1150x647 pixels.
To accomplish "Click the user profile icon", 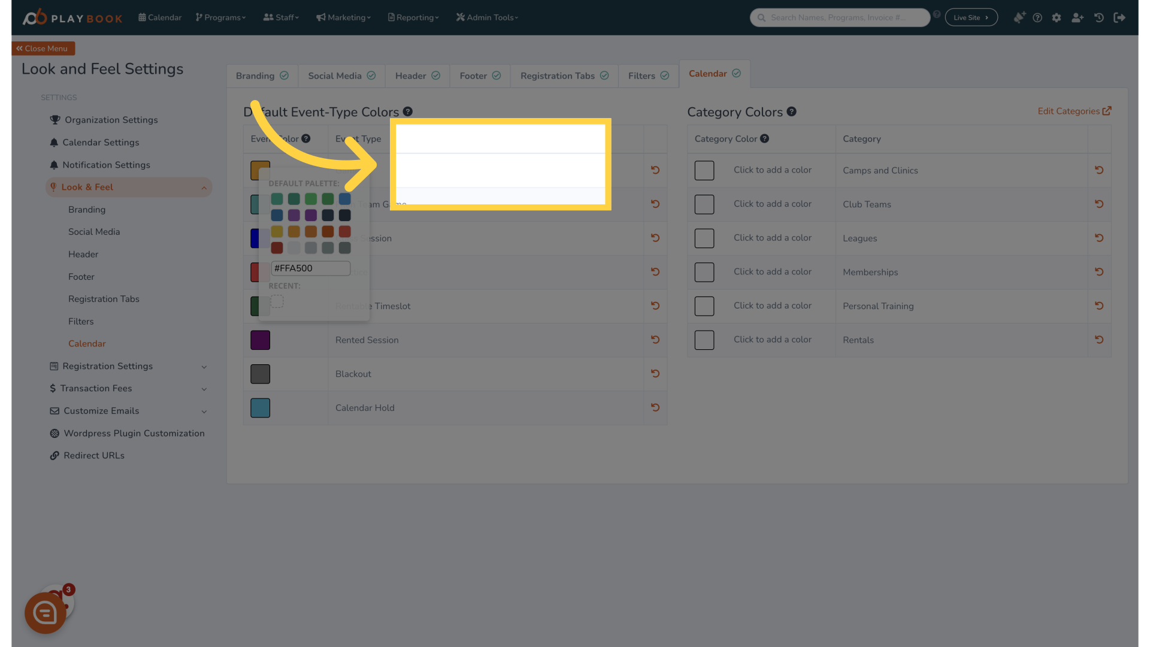I will [x=1078, y=17].
